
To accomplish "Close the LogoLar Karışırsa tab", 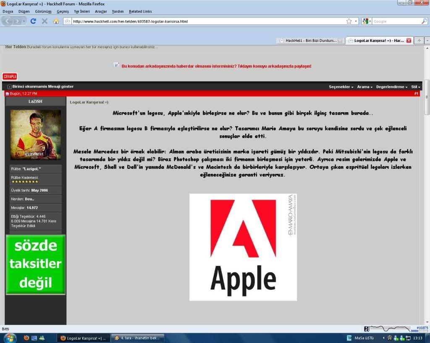I will 409,41.
